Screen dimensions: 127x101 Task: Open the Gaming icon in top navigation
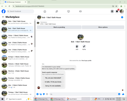click(81, 11)
